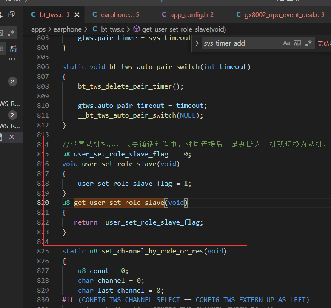Click the bt_tws.c breadcrumb segment
This screenshot has width=331, height=308.
[x=112, y=29]
